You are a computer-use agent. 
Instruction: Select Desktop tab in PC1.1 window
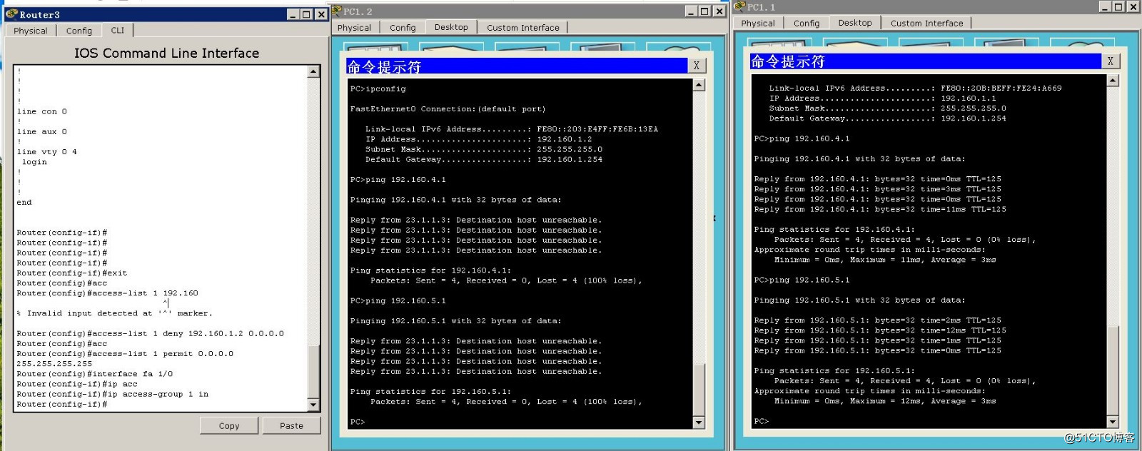pos(855,23)
